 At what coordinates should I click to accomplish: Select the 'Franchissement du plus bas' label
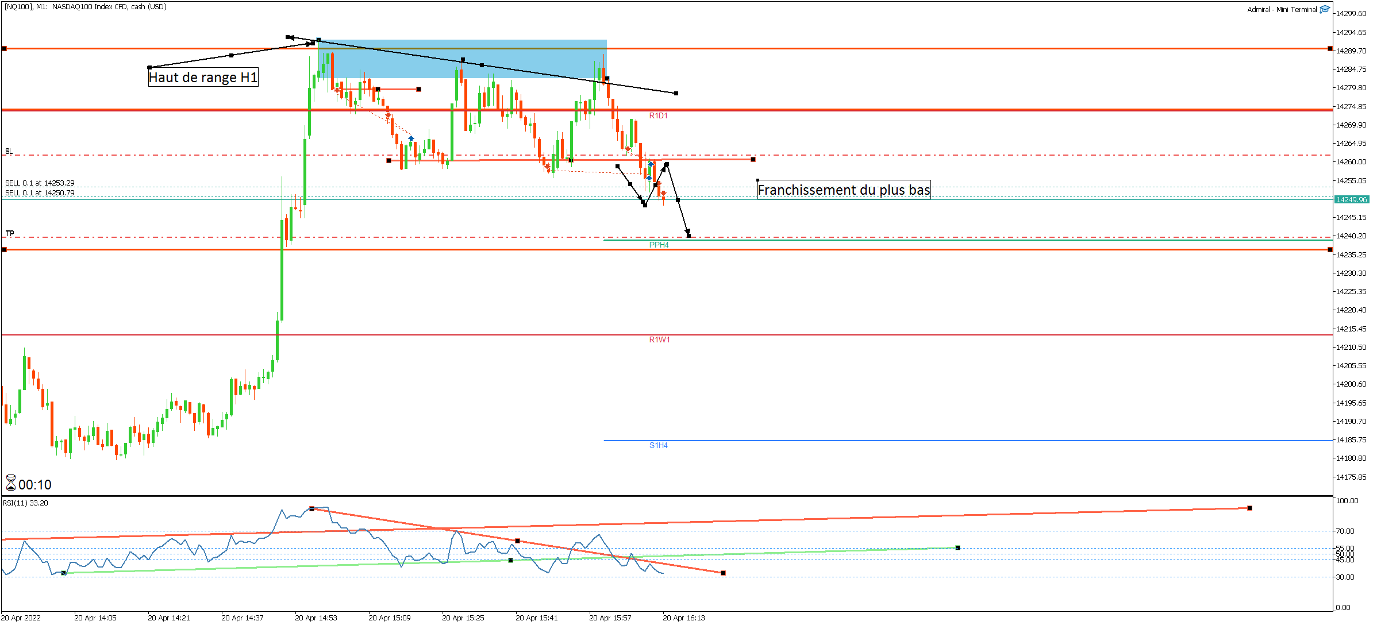pyautogui.click(x=843, y=190)
